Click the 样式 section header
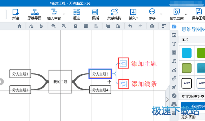 [x=184, y=40]
